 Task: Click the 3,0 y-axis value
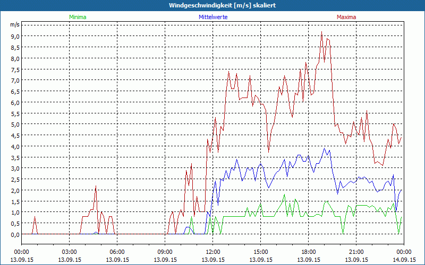[15, 169]
